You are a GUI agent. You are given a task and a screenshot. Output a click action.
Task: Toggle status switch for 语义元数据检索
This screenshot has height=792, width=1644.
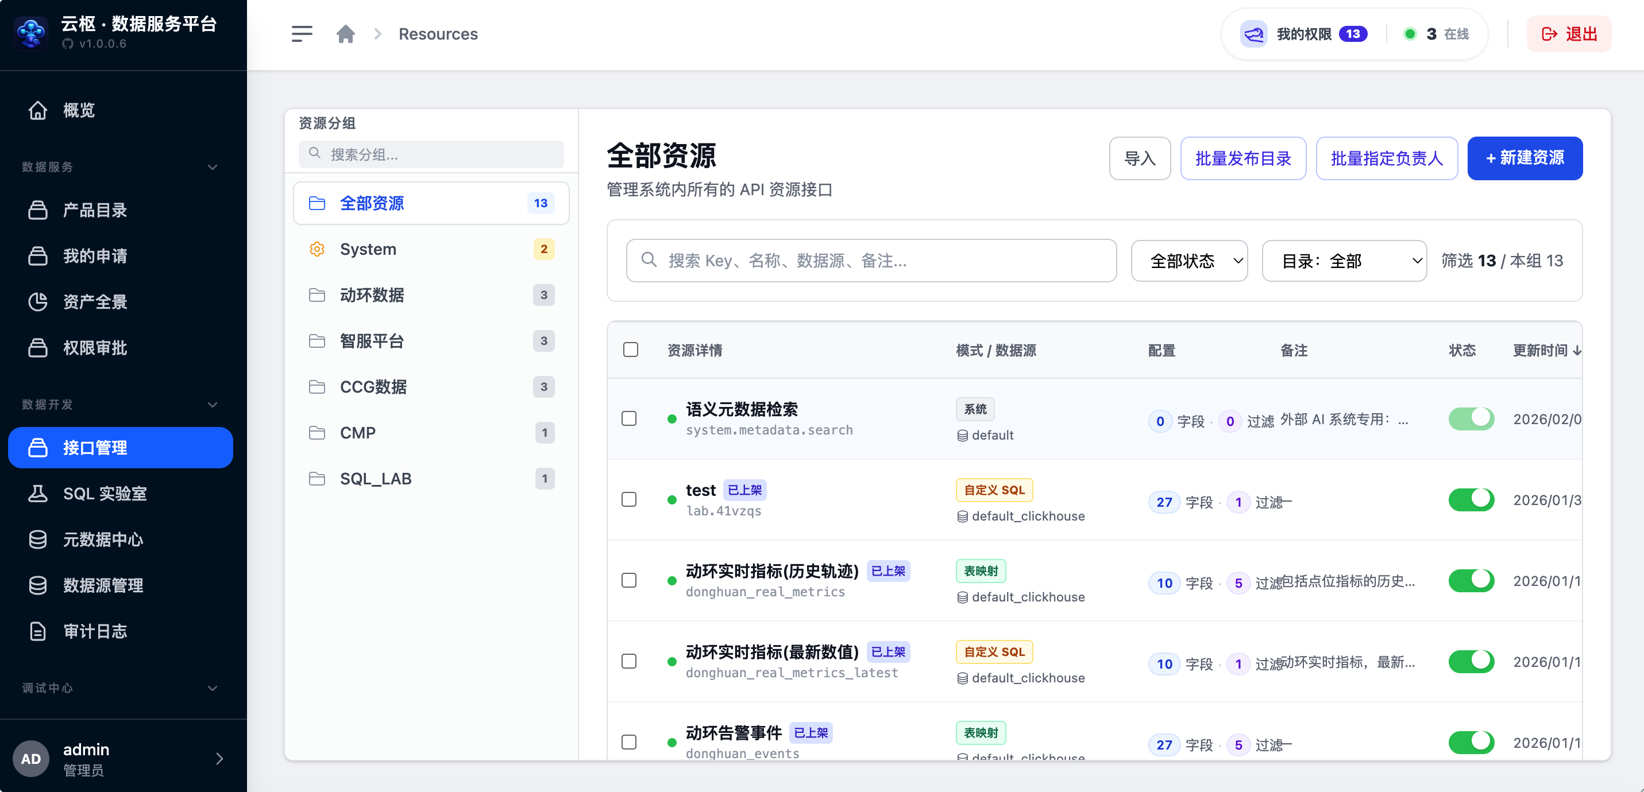1471,419
